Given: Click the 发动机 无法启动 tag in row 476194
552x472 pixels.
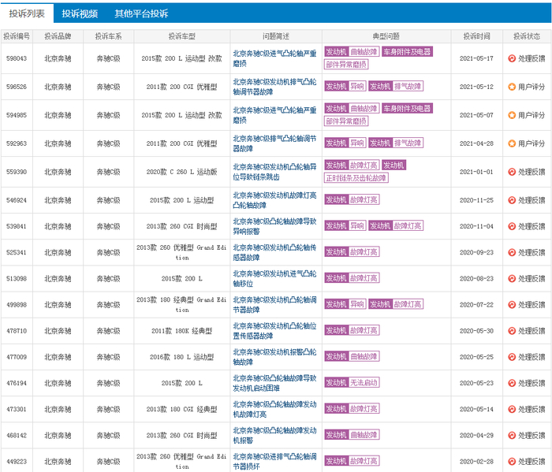Looking at the screenshot, I should pos(352,383).
